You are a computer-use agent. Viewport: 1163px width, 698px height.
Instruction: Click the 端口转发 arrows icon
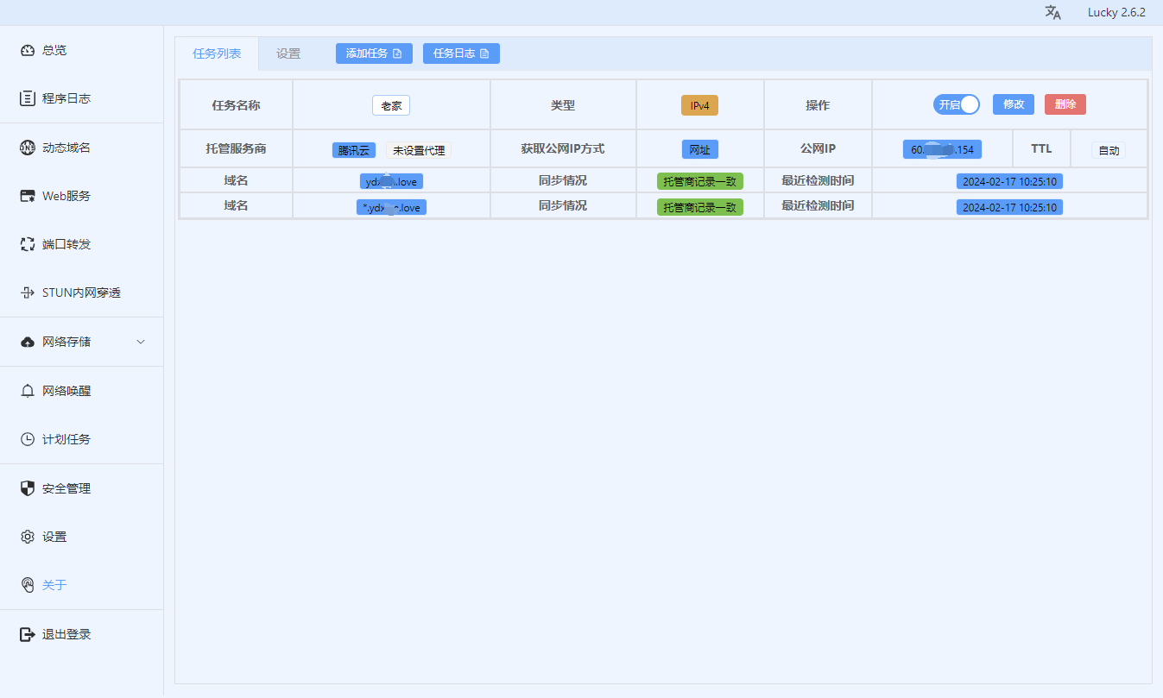(x=28, y=244)
